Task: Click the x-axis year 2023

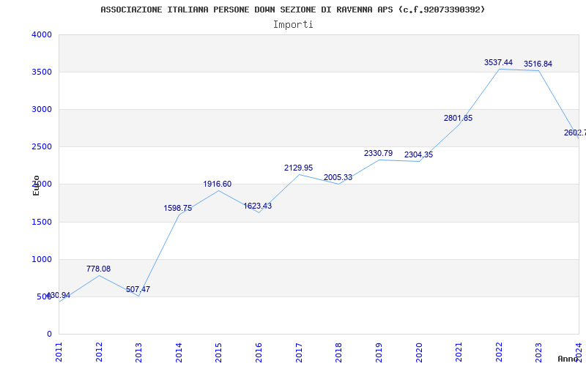Action: click(538, 352)
